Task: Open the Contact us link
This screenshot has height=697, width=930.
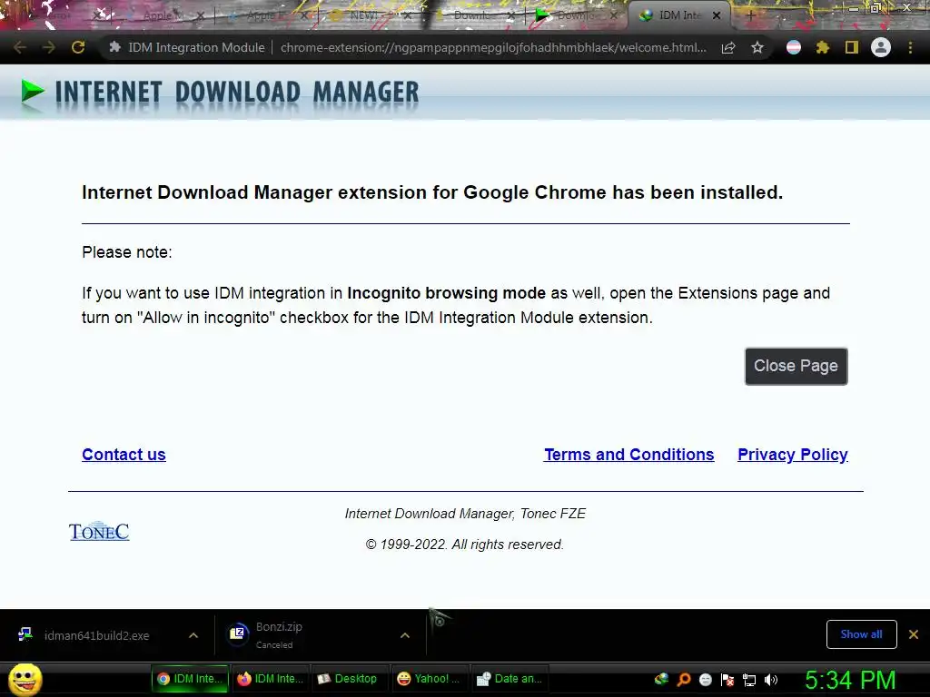Action: [x=124, y=455]
